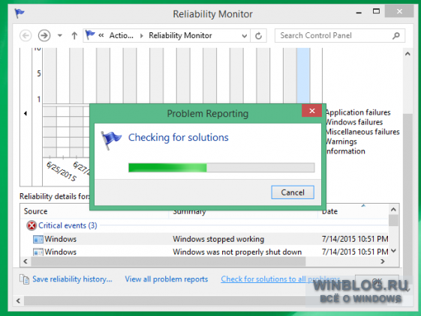The height and width of the screenshot is (316, 421).
Task: Open View all problem reports link
Action: point(167,279)
